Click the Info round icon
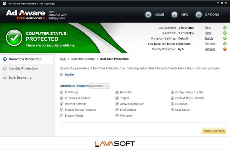Image resolution: width=230 pixels, height=150 pixels. (x=175, y=15)
